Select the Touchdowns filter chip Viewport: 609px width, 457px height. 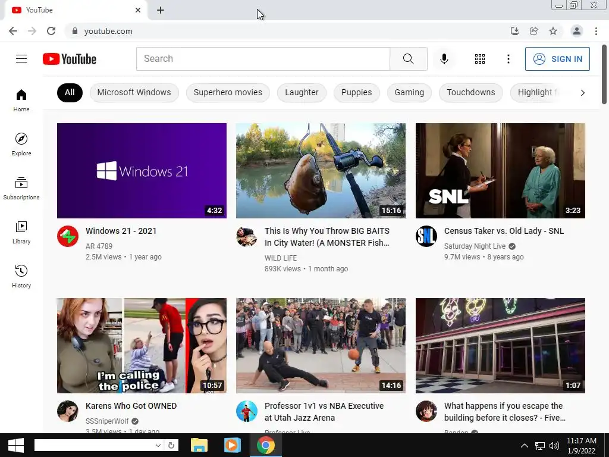471,92
